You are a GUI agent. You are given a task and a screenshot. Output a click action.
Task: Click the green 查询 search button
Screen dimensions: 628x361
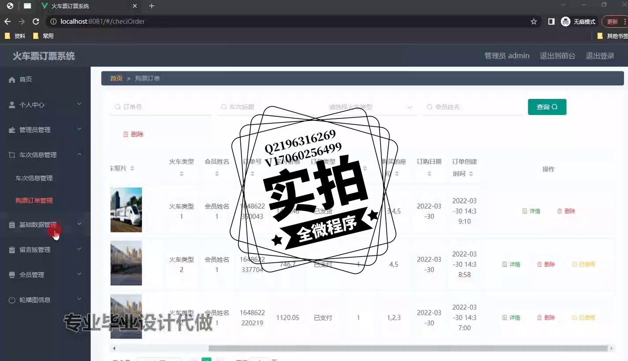[x=547, y=107]
